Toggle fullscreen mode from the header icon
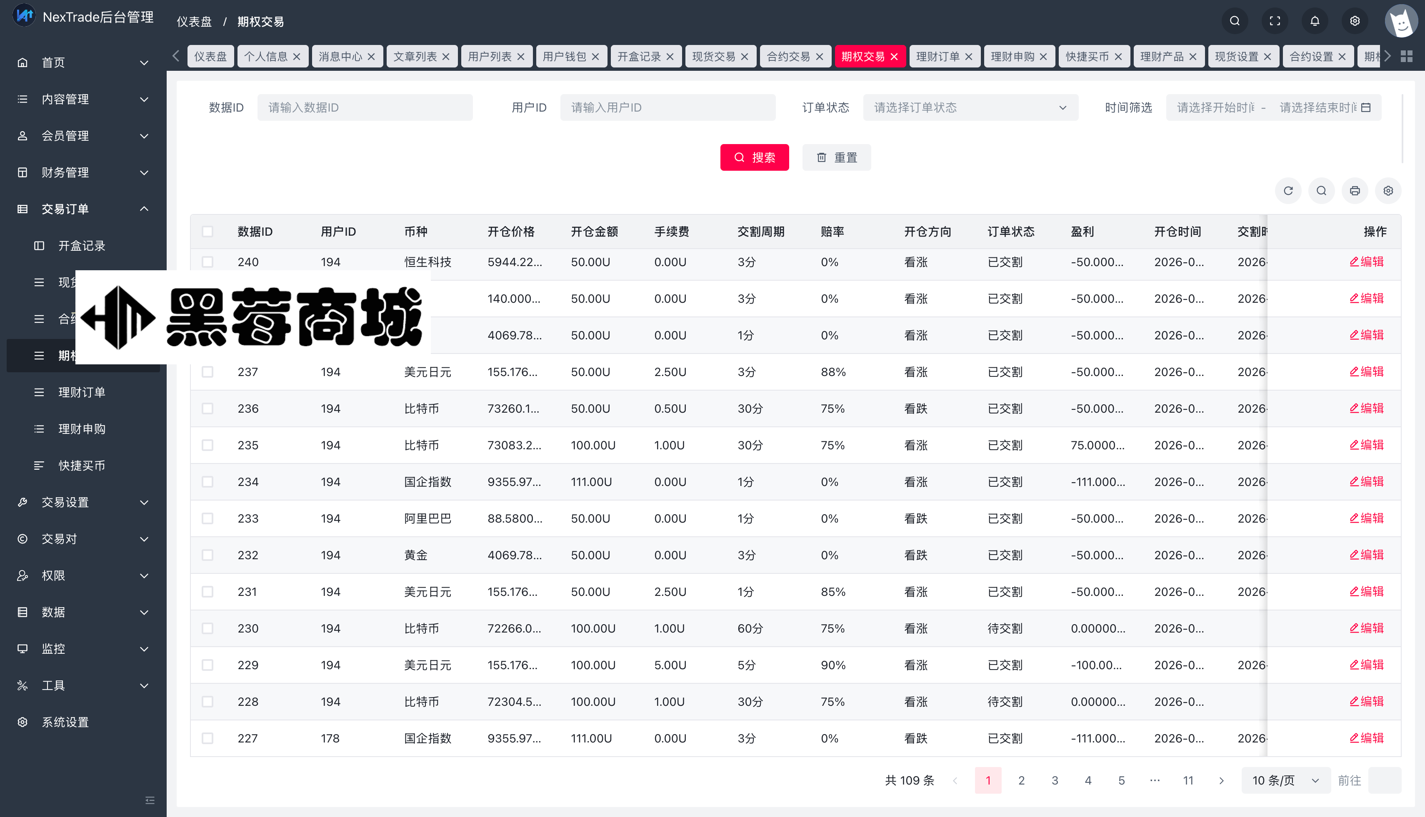 pos(1275,21)
